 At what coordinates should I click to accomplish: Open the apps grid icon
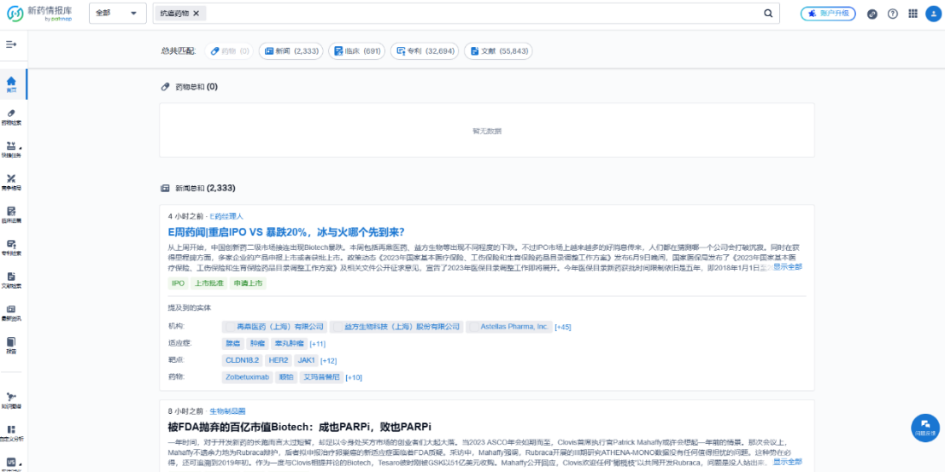click(x=913, y=14)
